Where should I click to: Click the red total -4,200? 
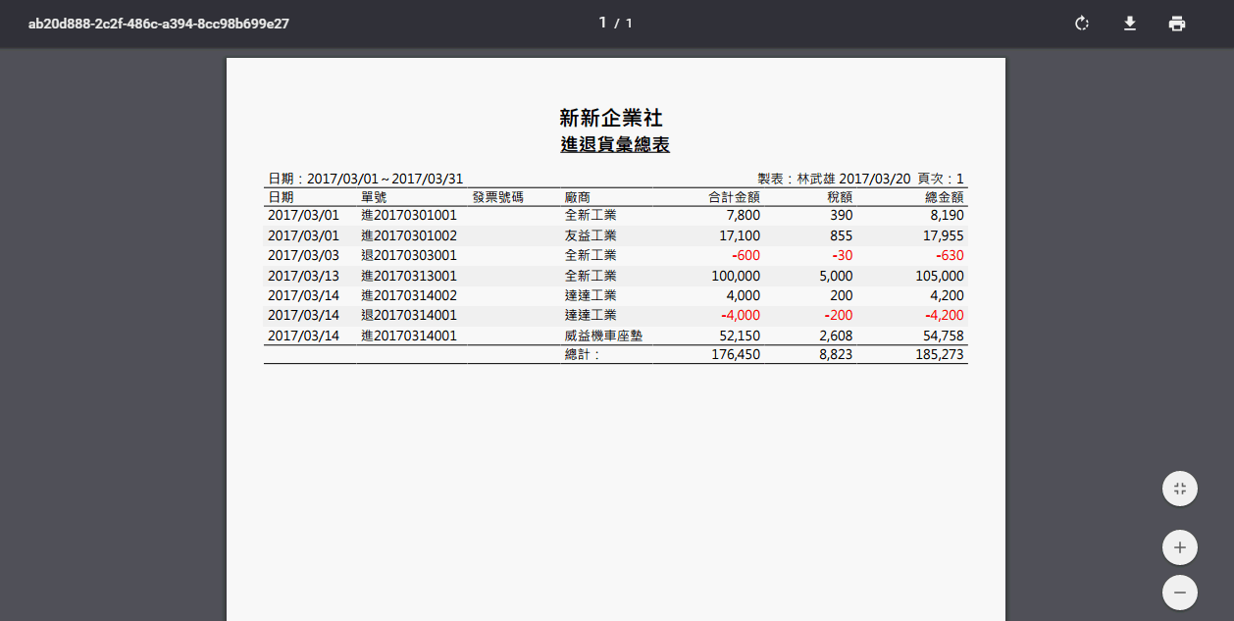[x=945, y=315]
